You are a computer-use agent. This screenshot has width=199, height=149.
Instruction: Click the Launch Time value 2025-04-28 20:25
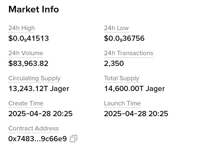[136, 114]
